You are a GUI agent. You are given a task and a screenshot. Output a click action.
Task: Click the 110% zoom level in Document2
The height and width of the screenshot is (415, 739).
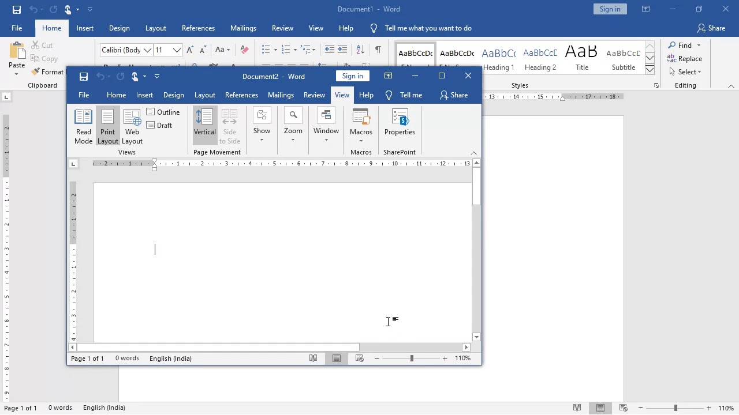(462, 359)
